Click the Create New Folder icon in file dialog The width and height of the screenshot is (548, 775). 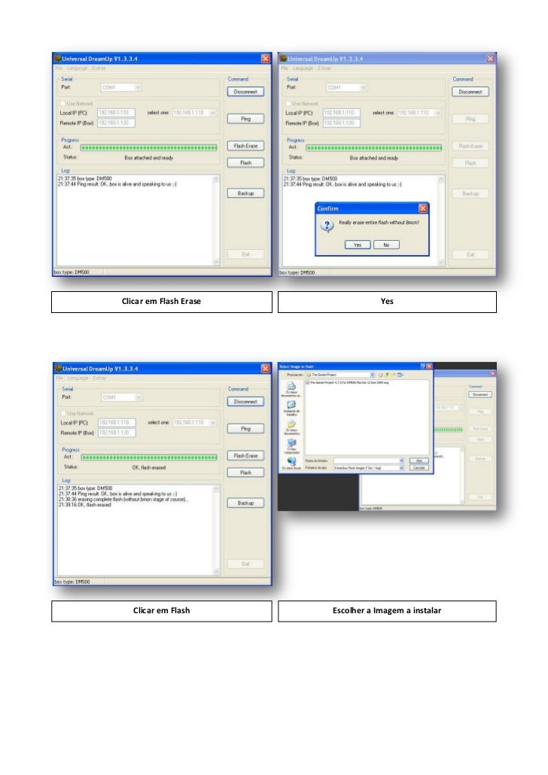coord(394,375)
